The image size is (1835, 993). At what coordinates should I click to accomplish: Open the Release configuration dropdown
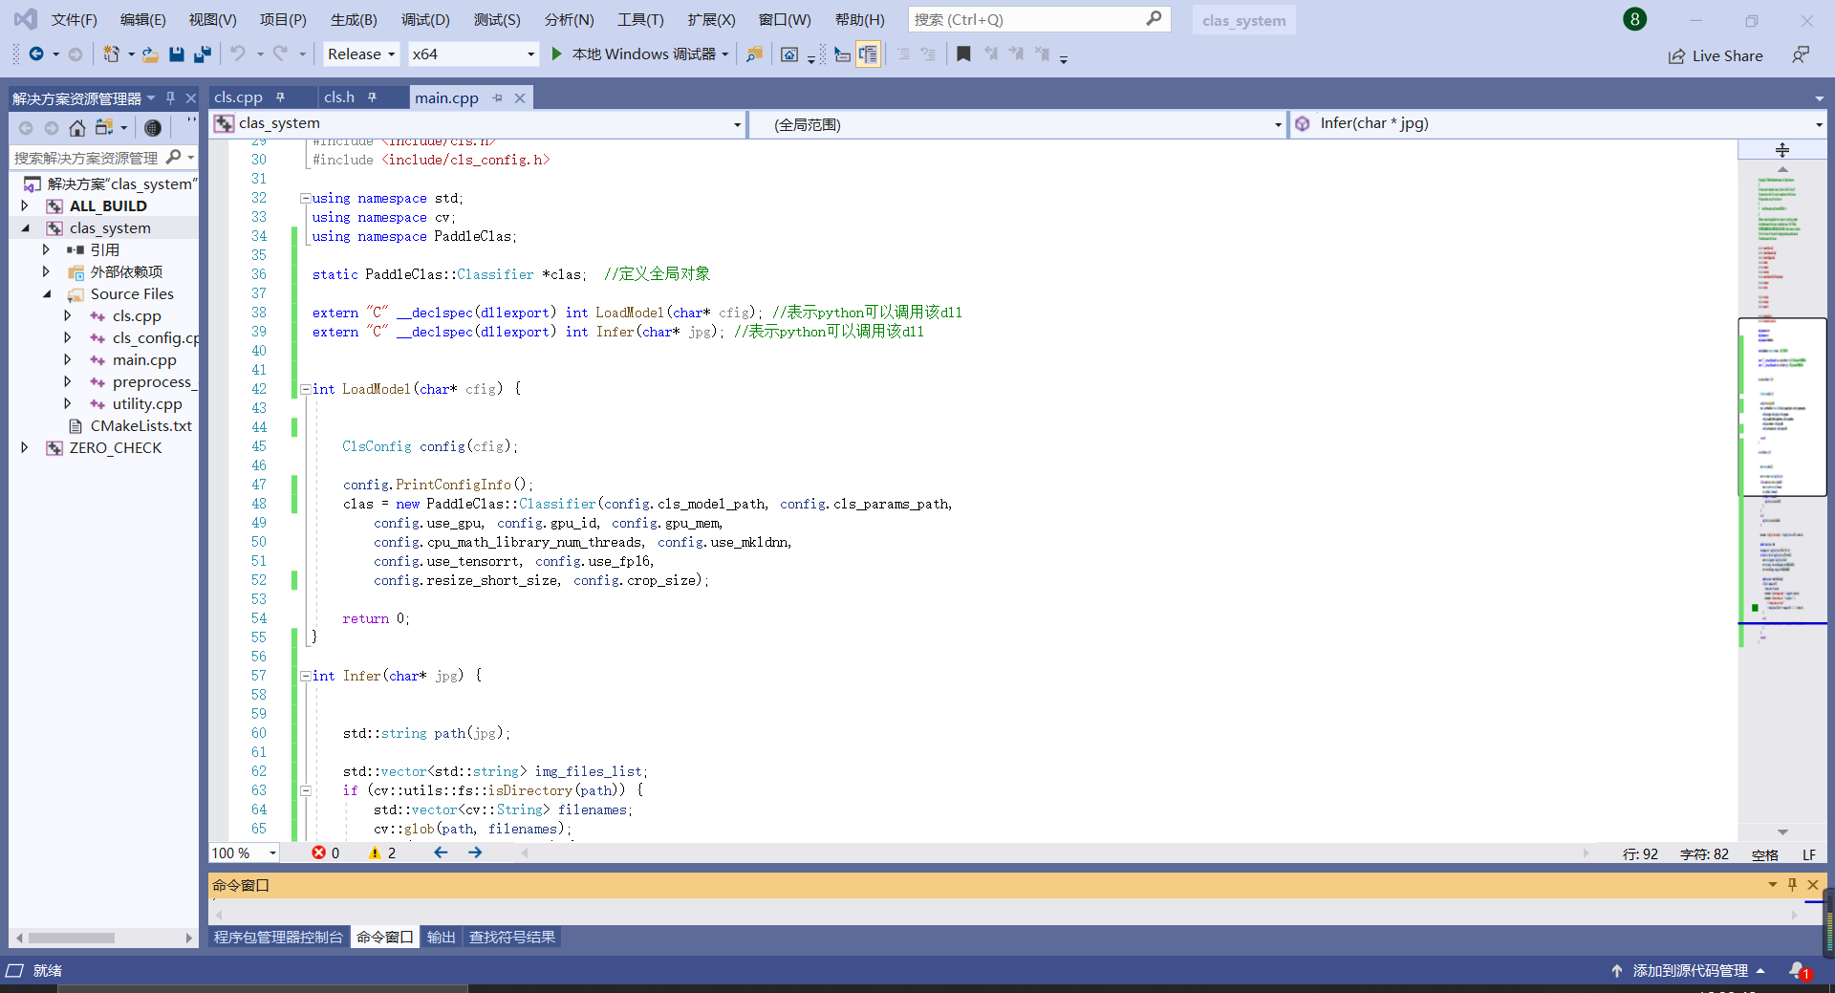point(360,54)
